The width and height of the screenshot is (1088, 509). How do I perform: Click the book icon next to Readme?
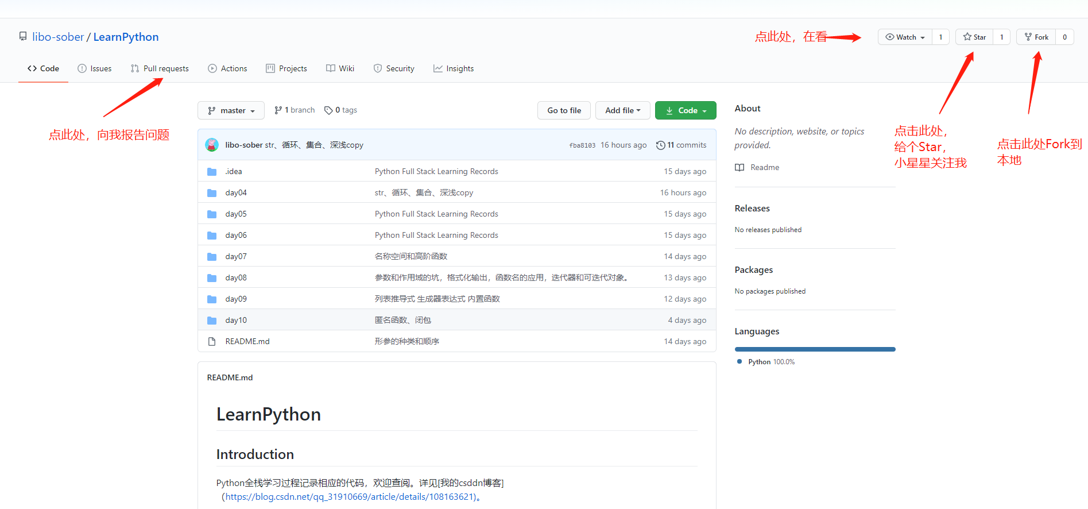click(739, 168)
